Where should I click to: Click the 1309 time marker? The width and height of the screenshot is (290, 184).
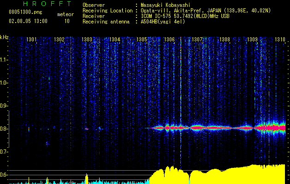[253, 40]
